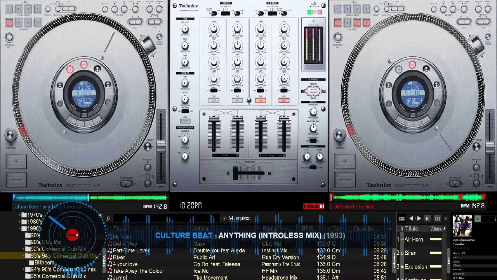Click into the browser search field

[x=166, y=219]
